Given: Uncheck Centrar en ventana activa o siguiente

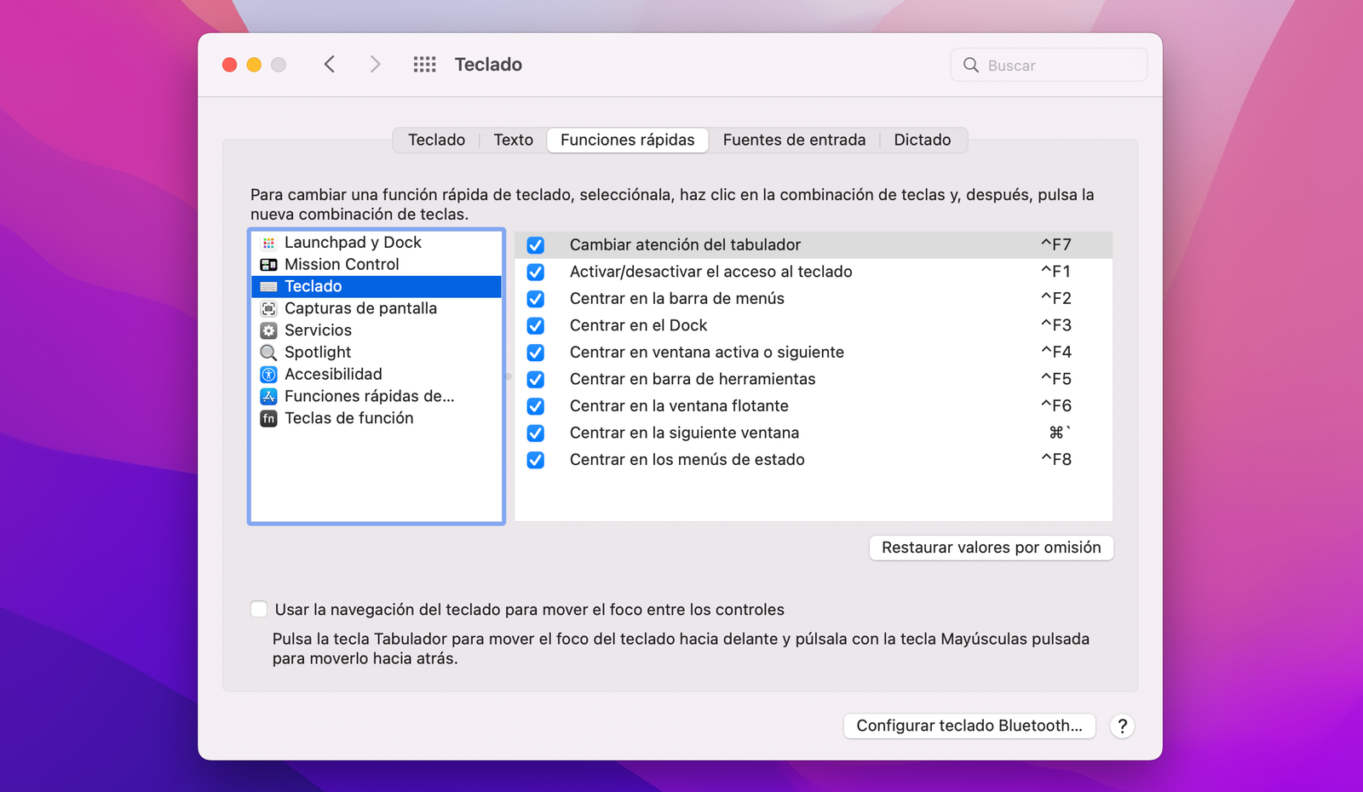Looking at the screenshot, I should click(535, 353).
